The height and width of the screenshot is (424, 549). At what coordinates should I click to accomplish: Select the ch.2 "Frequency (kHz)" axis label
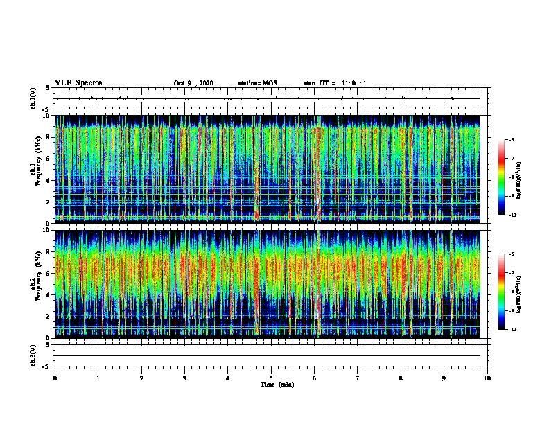38,276
